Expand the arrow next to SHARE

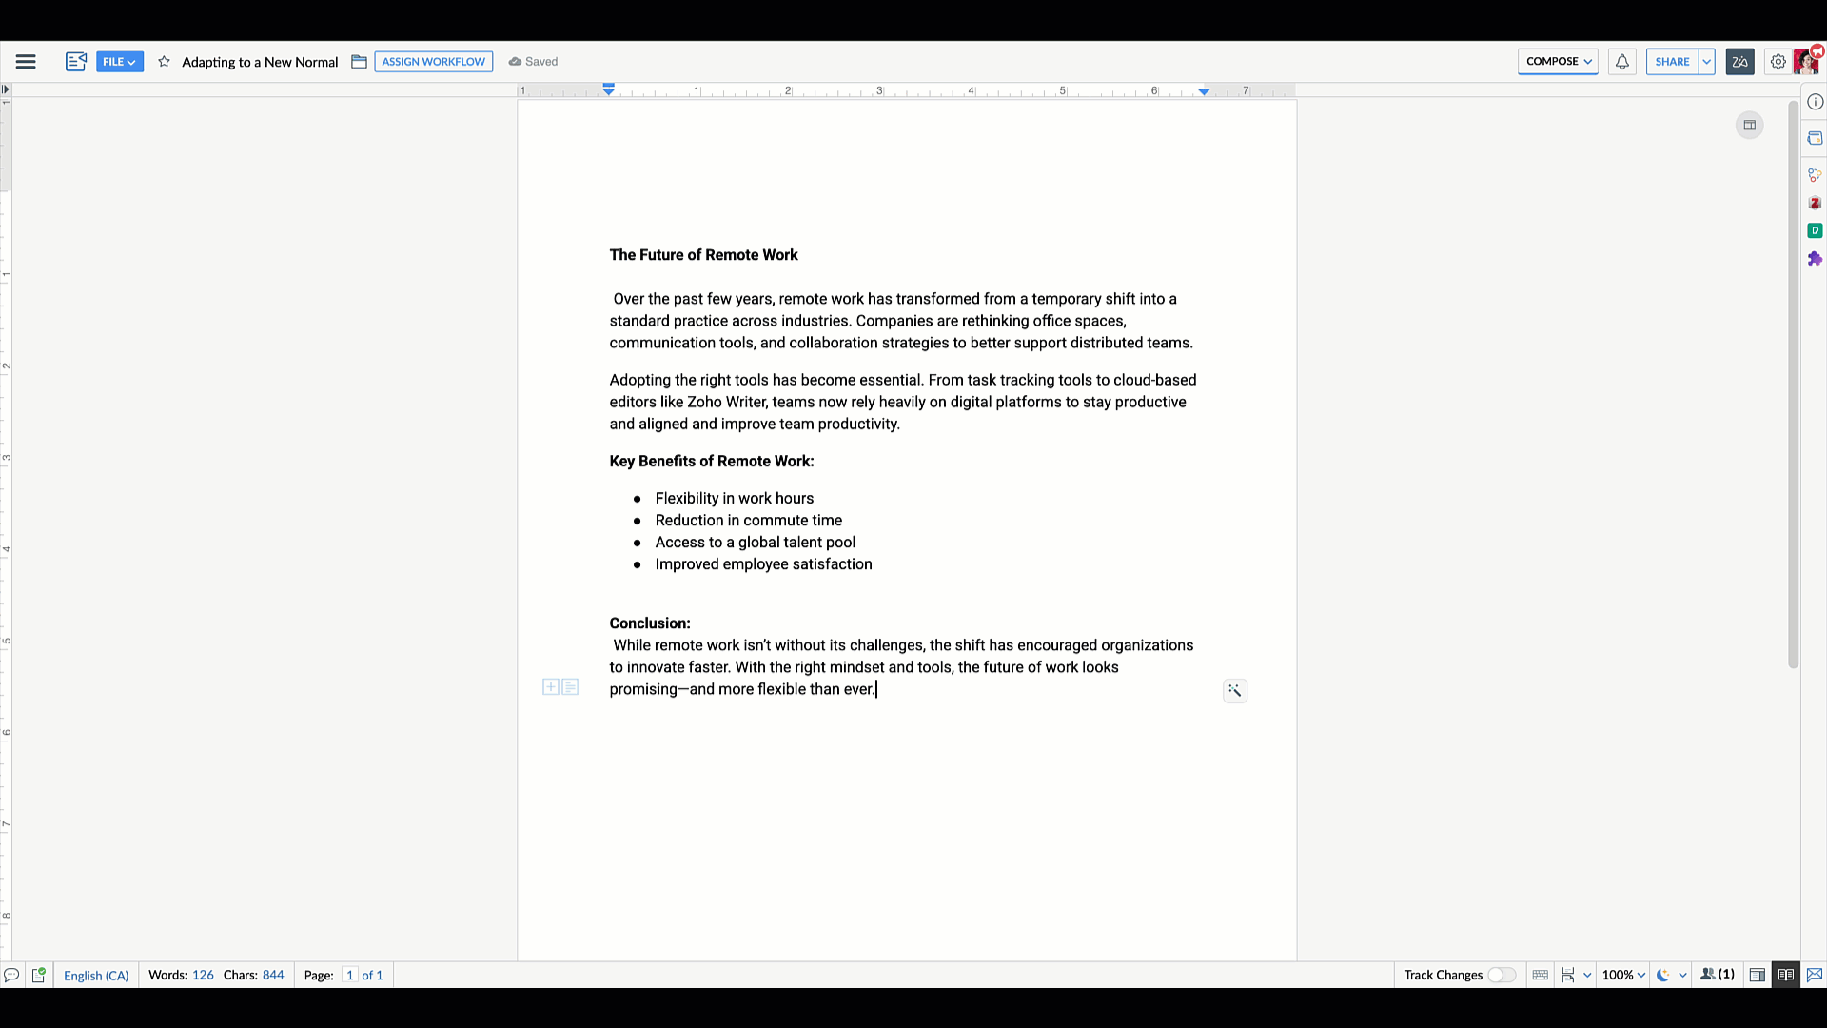(x=1707, y=62)
